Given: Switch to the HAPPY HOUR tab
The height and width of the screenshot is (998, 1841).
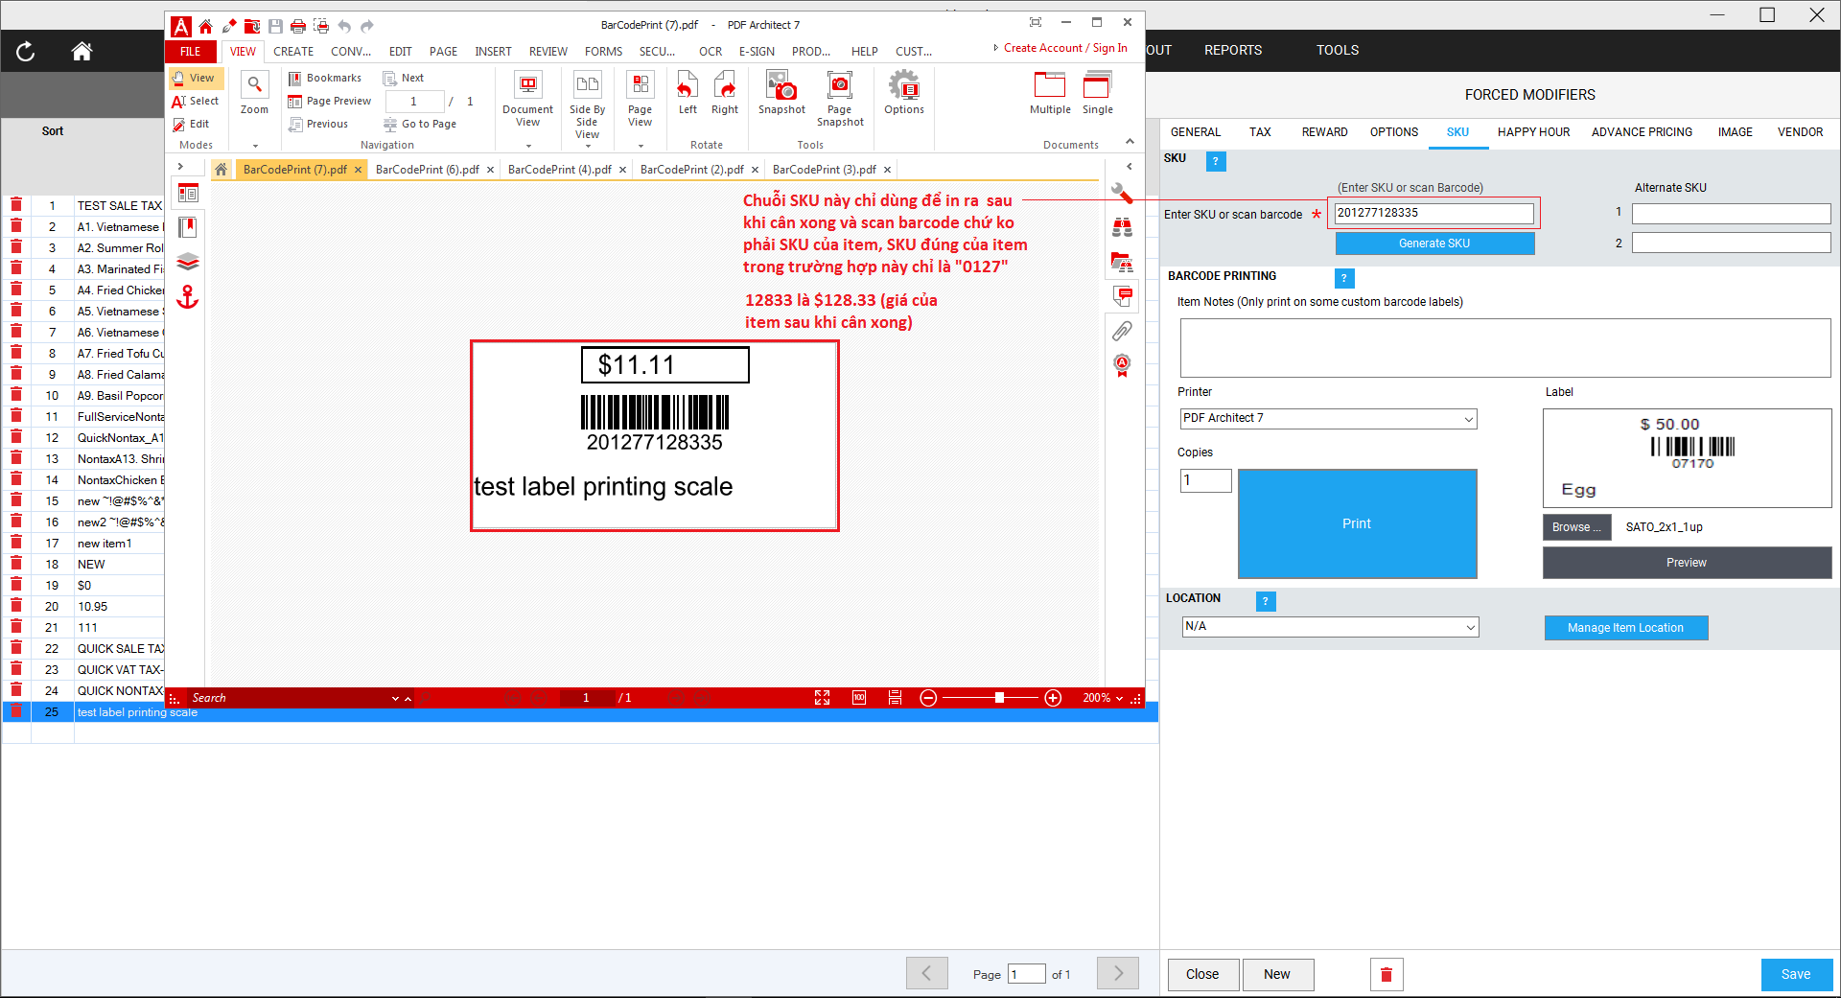Looking at the screenshot, I should coord(1532,131).
